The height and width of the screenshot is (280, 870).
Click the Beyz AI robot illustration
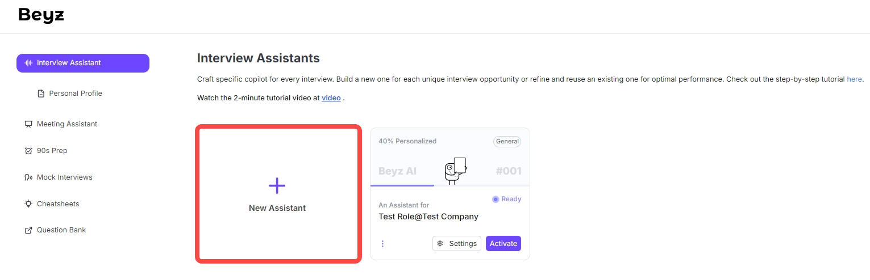coord(455,170)
